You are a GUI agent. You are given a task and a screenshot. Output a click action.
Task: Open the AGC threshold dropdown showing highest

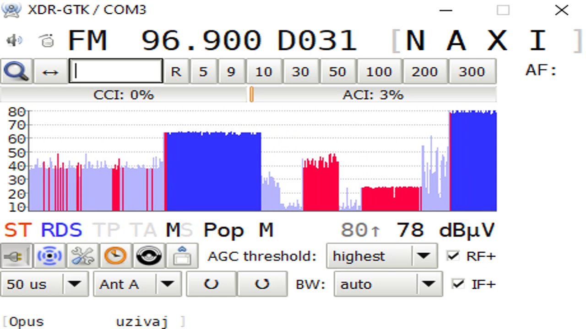(x=382, y=256)
